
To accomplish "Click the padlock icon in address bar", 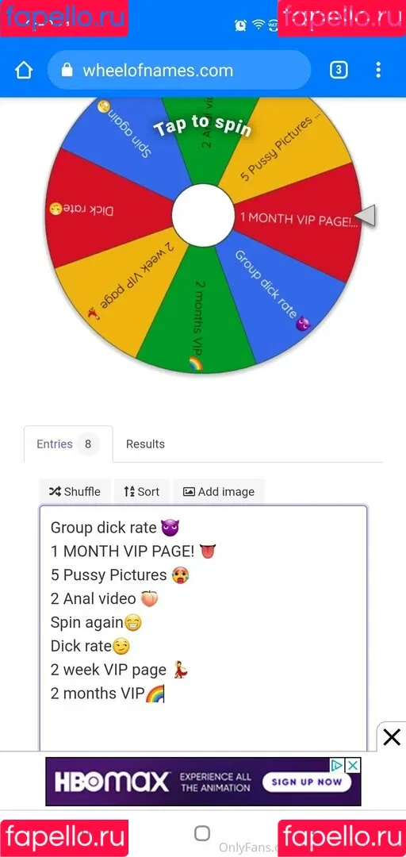I will (x=67, y=70).
